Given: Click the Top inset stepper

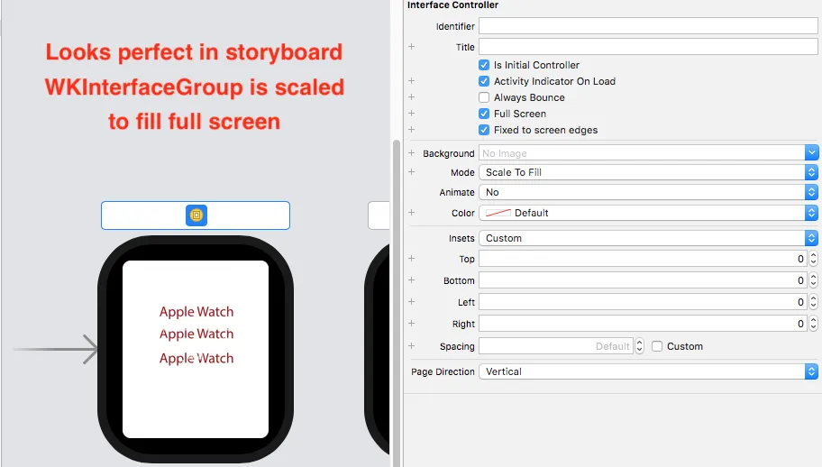Looking at the screenshot, I should (x=813, y=259).
